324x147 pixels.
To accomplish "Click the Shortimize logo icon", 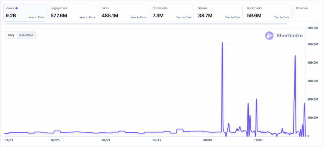I will tap(269, 35).
